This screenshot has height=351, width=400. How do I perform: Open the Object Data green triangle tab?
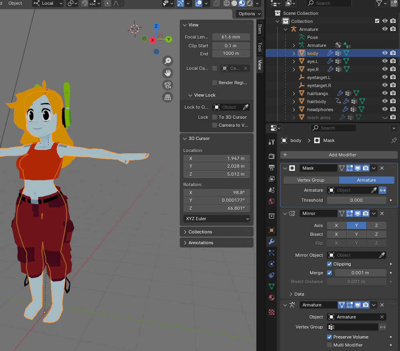(x=272, y=286)
